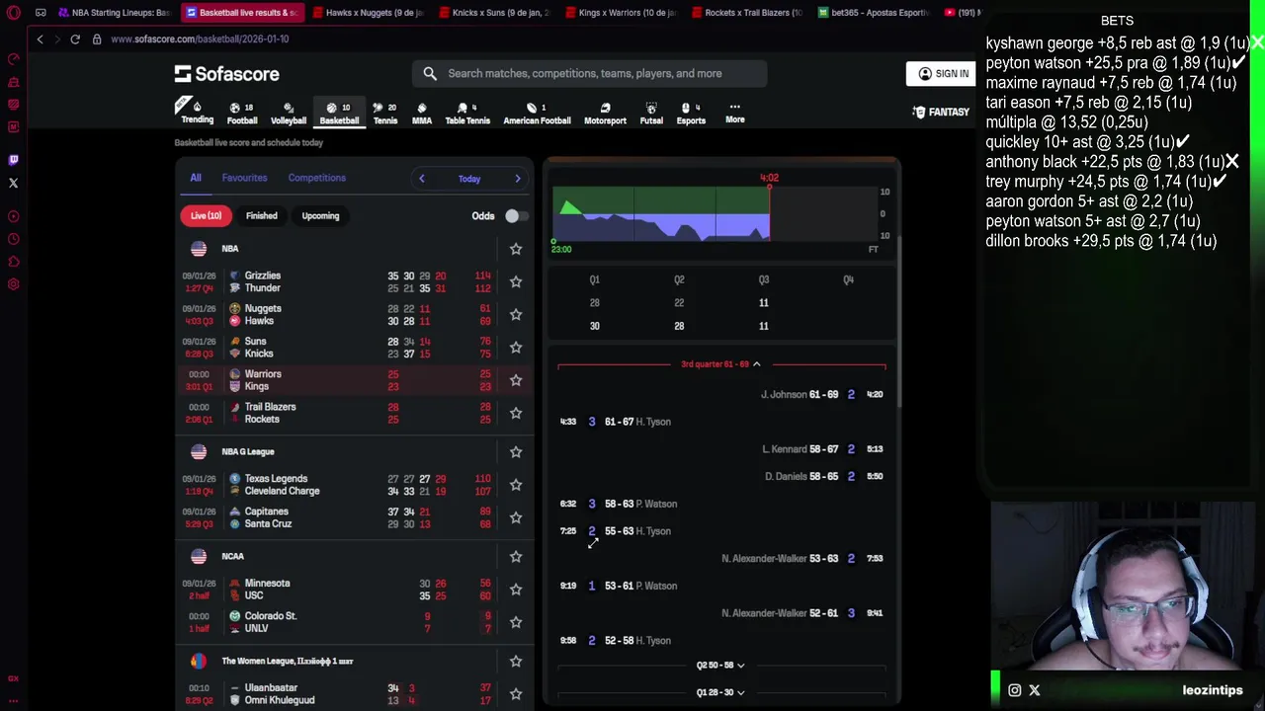Open the Fantasy section
This screenshot has width=1265, height=711.
(x=941, y=113)
